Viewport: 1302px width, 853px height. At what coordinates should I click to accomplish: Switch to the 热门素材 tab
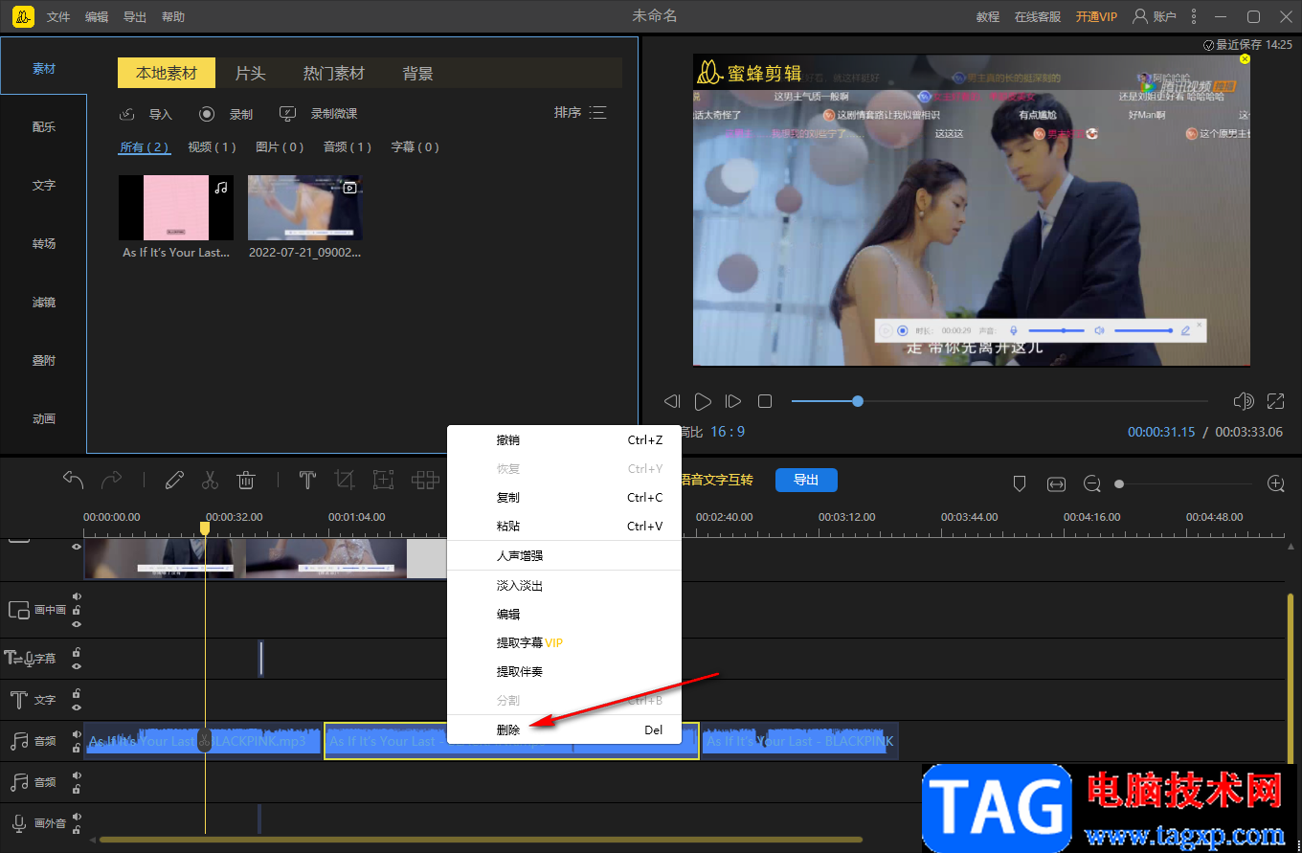click(x=333, y=73)
